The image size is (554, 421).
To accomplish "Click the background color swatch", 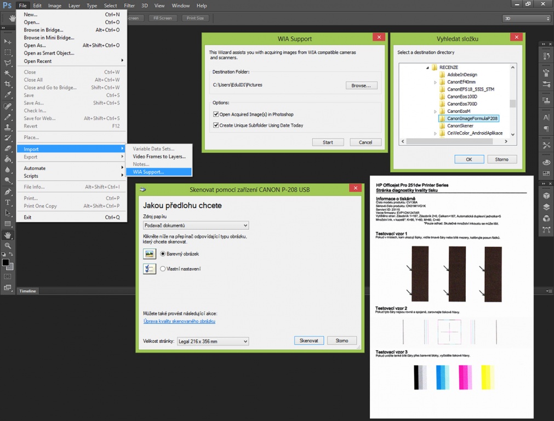I will (x=12, y=268).
